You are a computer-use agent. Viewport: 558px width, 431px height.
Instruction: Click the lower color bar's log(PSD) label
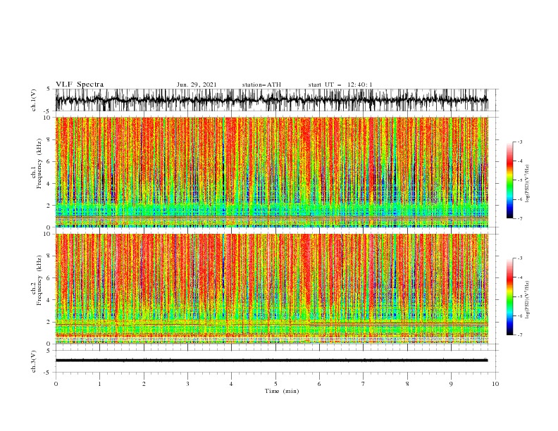coord(528,300)
